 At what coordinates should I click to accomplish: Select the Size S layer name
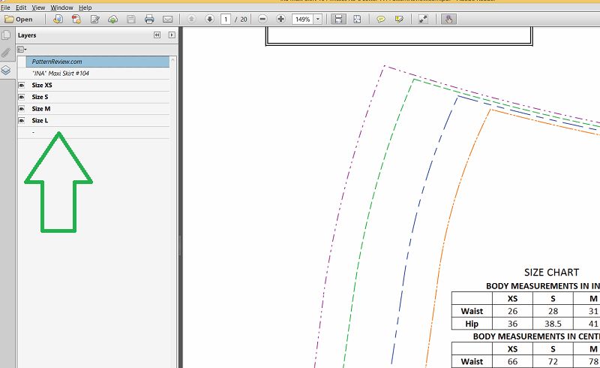pyautogui.click(x=40, y=97)
